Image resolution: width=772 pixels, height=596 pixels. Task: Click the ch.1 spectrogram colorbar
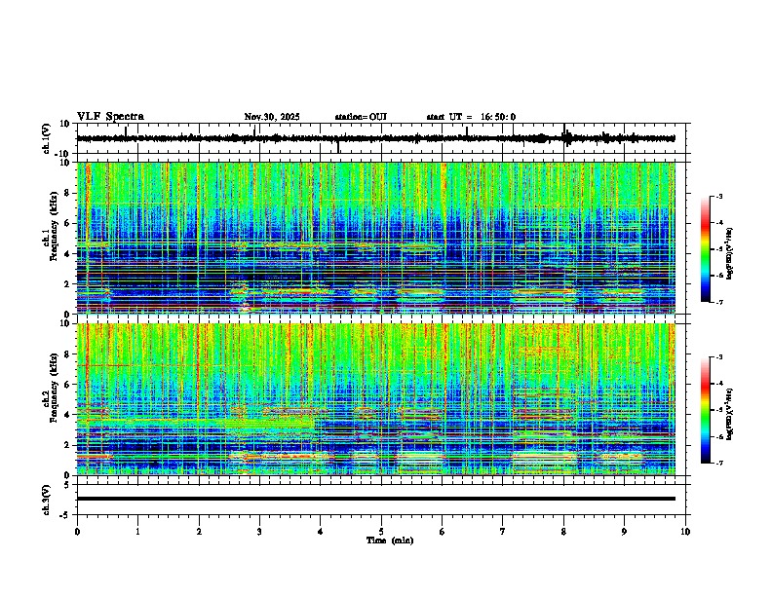pyautogui.click(x=705, y=249)
